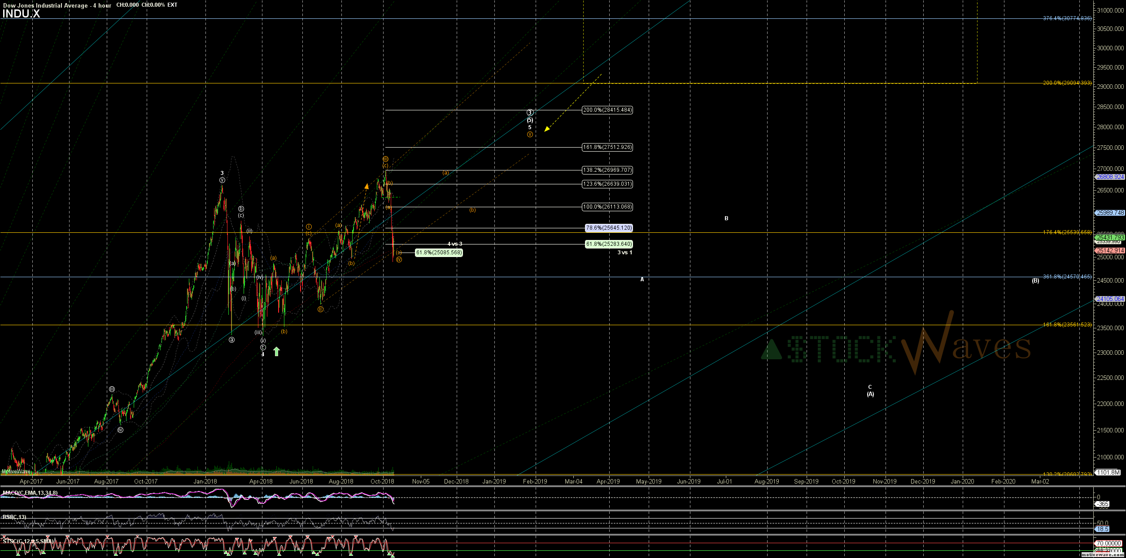
Task: Click the green 25431.793 price tag
Action: click(x=1110, y=237)
